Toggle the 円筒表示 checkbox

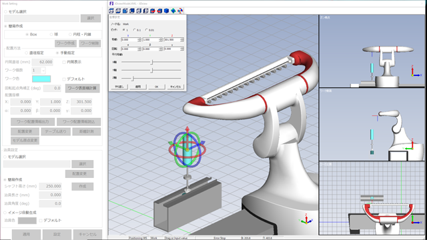[64, 62]
